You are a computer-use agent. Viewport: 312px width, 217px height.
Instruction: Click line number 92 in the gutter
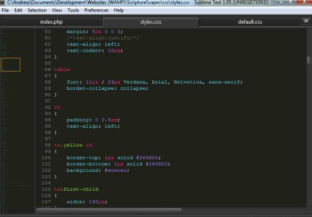48,107
